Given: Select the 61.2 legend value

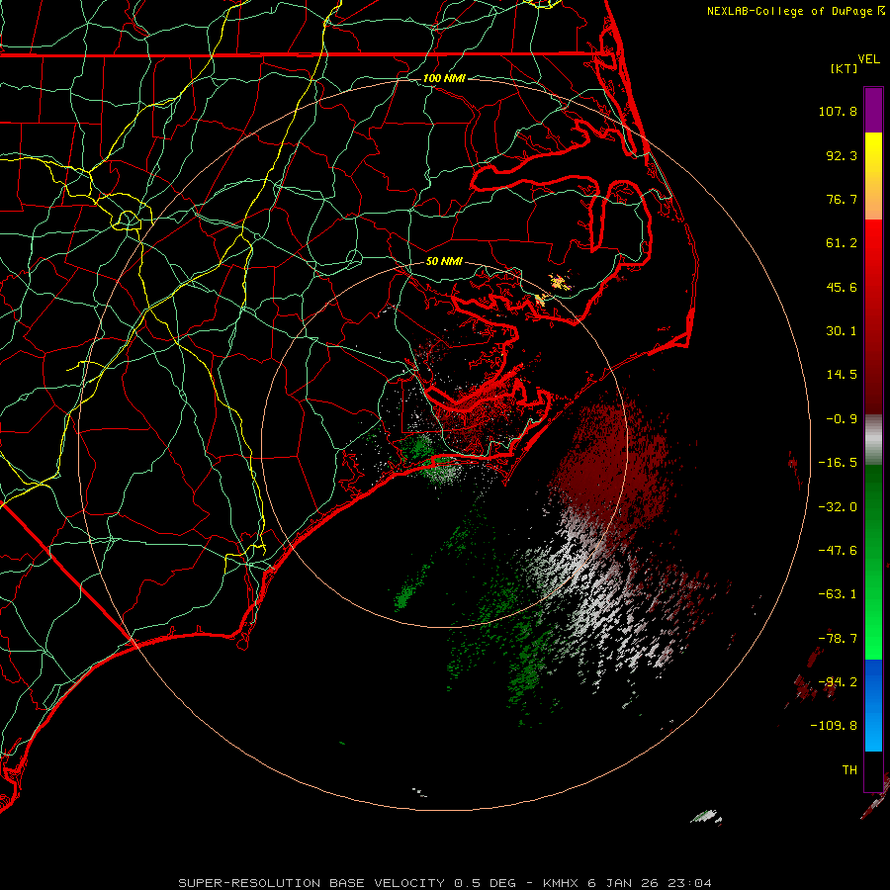Looking at the screenshot, I should click(842, 243).
